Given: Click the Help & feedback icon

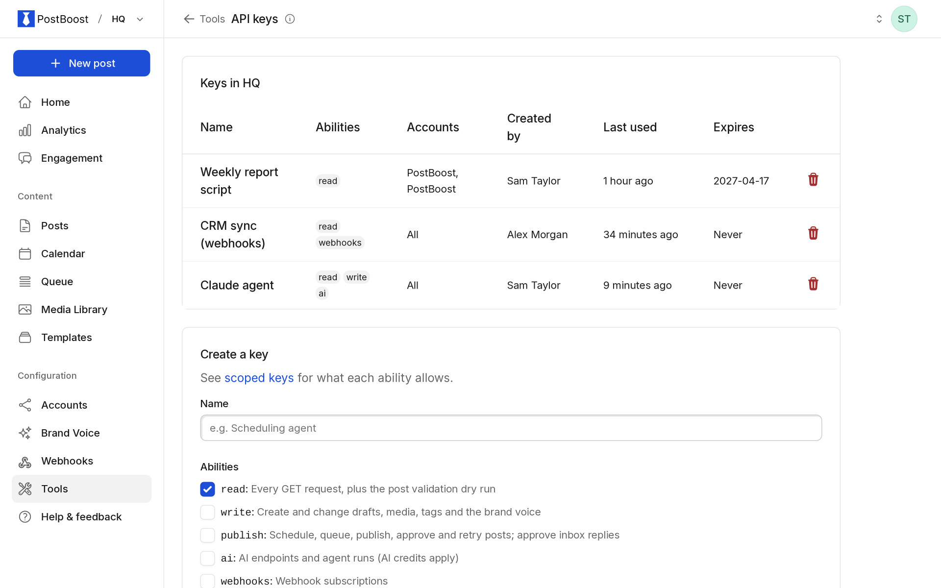Looking at the screenshot, I should click(x=25, y=516).
